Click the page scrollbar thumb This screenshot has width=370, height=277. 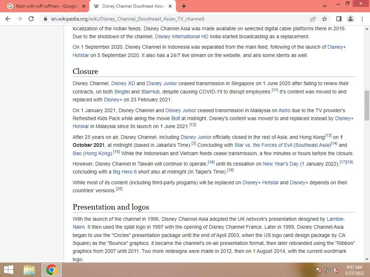[x=367, y=105]
